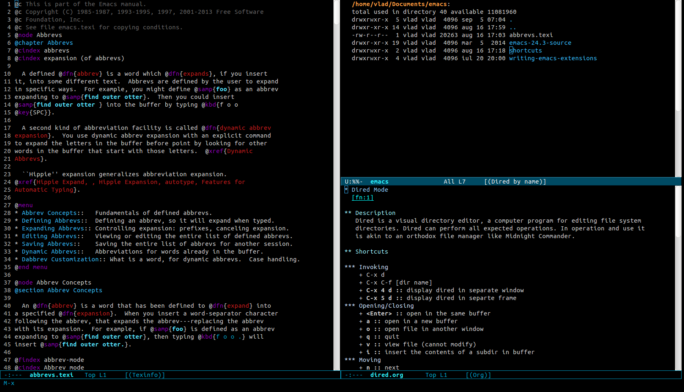Click 'v :: view file (cannot modify)' line
The height and width of the screenshot is (392, 684).
pos(417,344)
